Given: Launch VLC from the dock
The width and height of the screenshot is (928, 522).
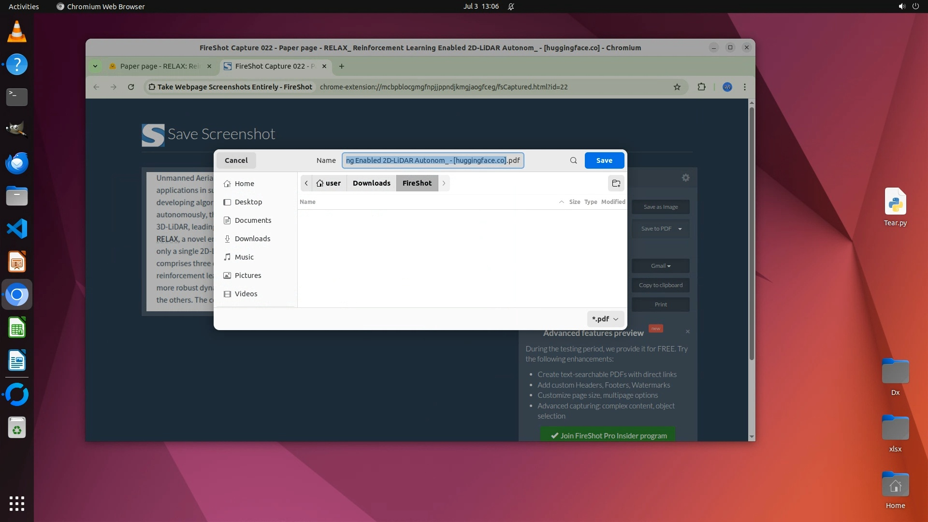Looking at the screenshot, I should pos(17,32).
